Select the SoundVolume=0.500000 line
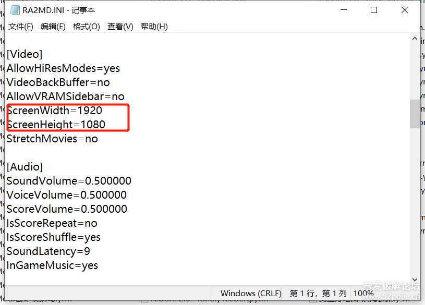This screenshot has height=305, width=425. [69, 180]
